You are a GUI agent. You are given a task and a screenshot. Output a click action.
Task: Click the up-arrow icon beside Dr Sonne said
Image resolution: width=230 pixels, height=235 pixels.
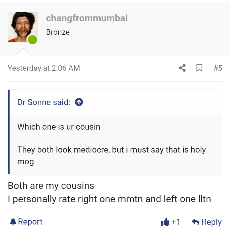(79, 102)
